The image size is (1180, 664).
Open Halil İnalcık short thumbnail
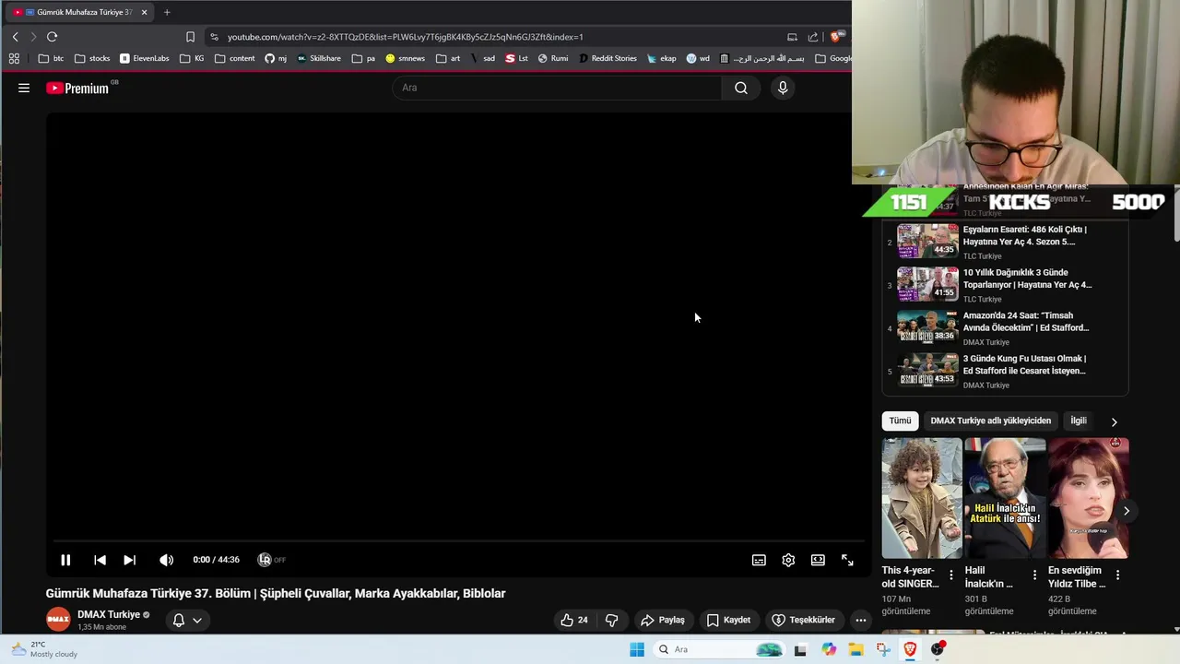[x=1005, y=498]
